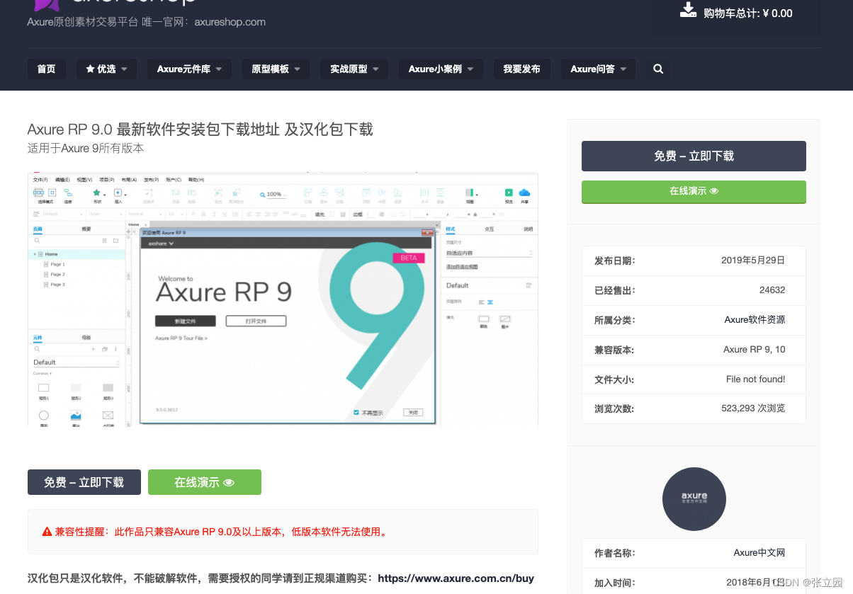
Task: Click sidebar 免费 – 立即下载 button
Action: click(x=694, y=156)
